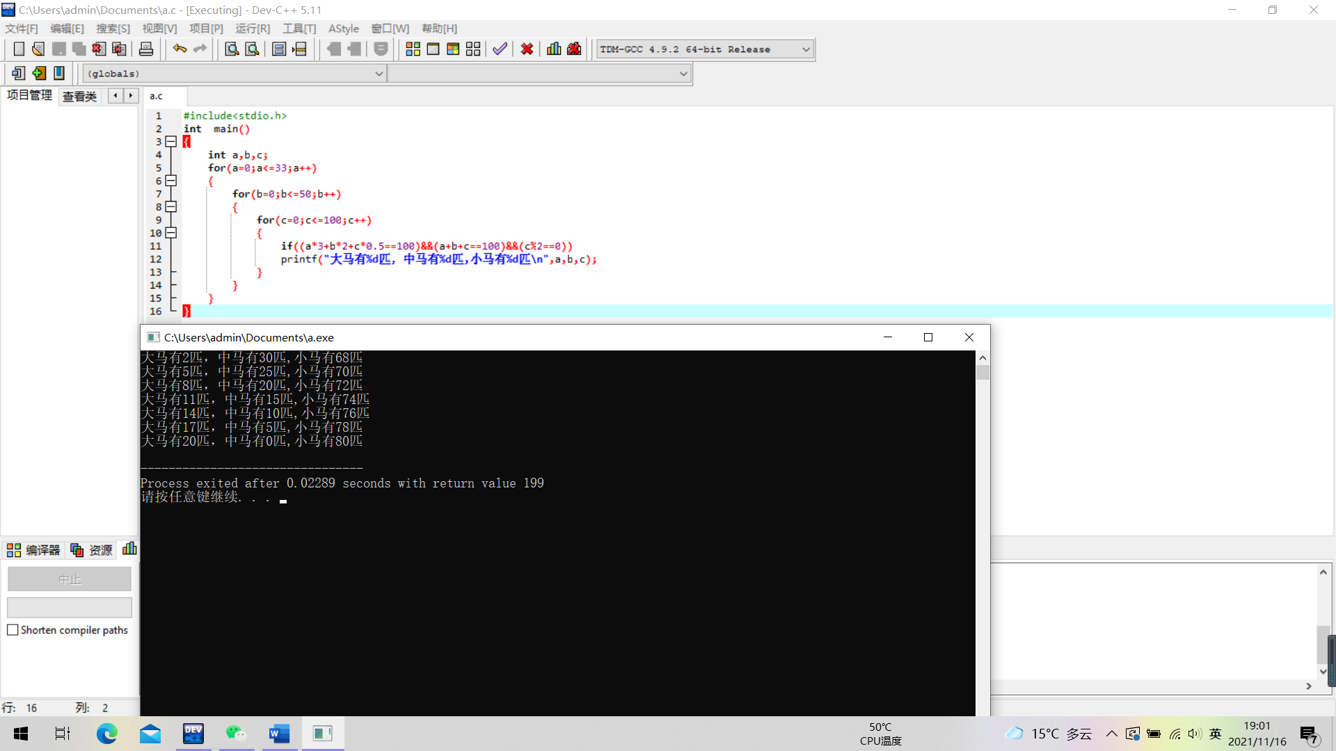
Task: Open the 运行[R] menu
Action: (252, 29)
